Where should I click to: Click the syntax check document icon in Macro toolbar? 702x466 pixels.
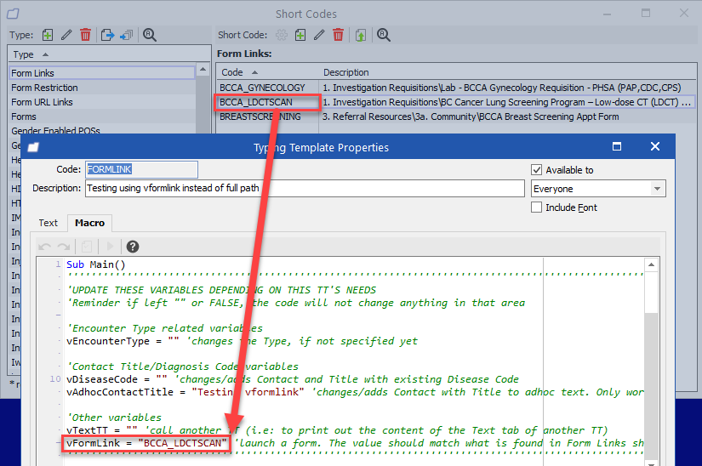coord(88,247)
